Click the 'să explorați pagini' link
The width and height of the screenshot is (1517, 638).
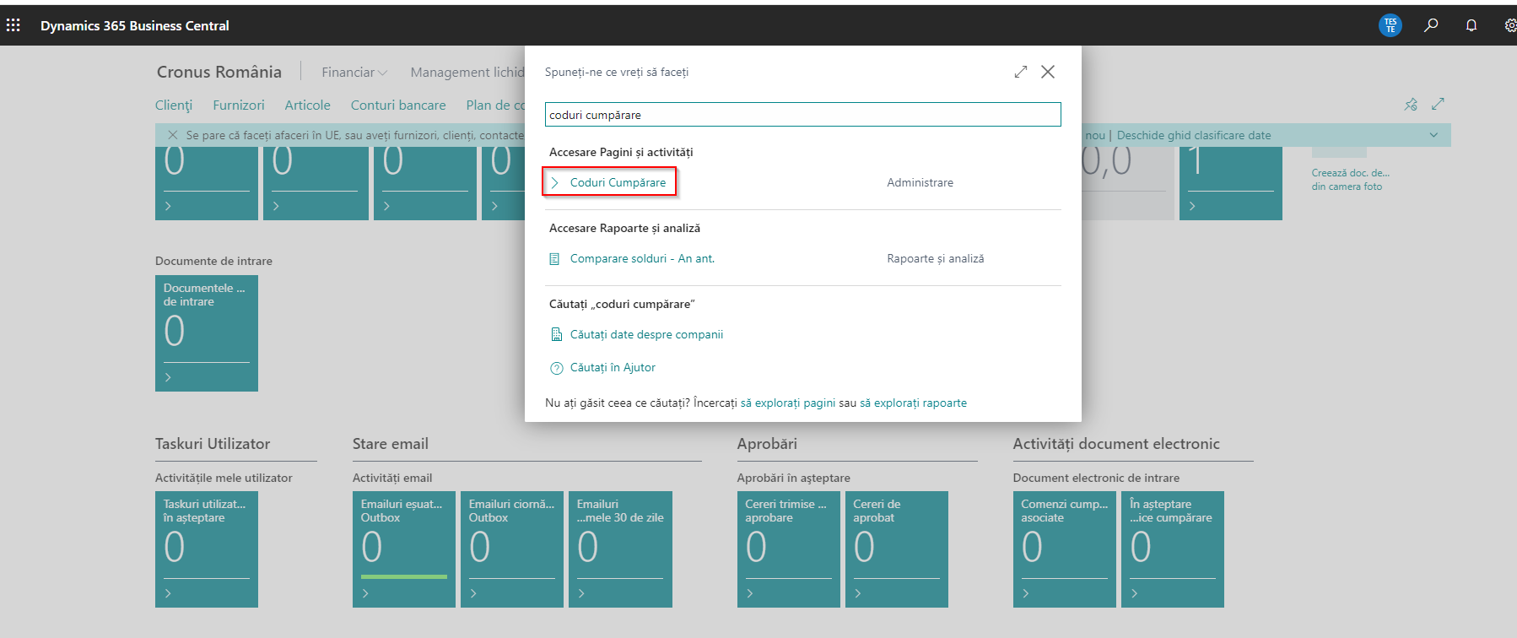point(788,403)
